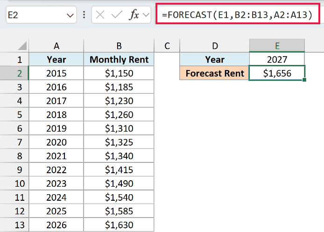324x232 pixels.
Task: Select row 11 header
Action: pos(14,197)
